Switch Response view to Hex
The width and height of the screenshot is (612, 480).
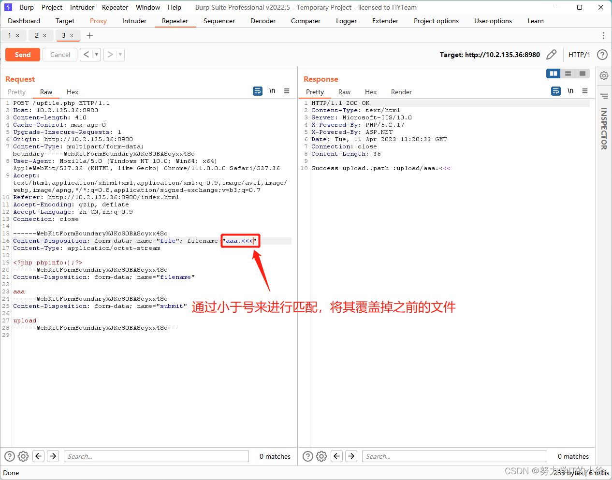click(x=371, y=92)
